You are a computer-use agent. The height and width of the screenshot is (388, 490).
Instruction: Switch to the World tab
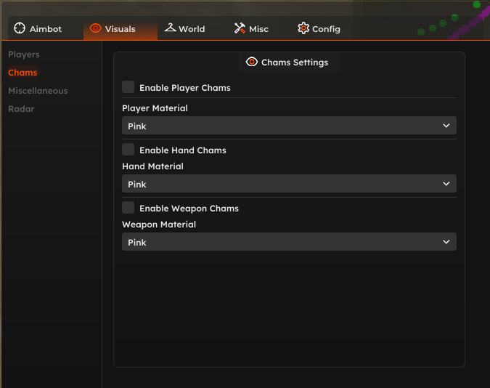pyautogui.click(x=184, y=28)
